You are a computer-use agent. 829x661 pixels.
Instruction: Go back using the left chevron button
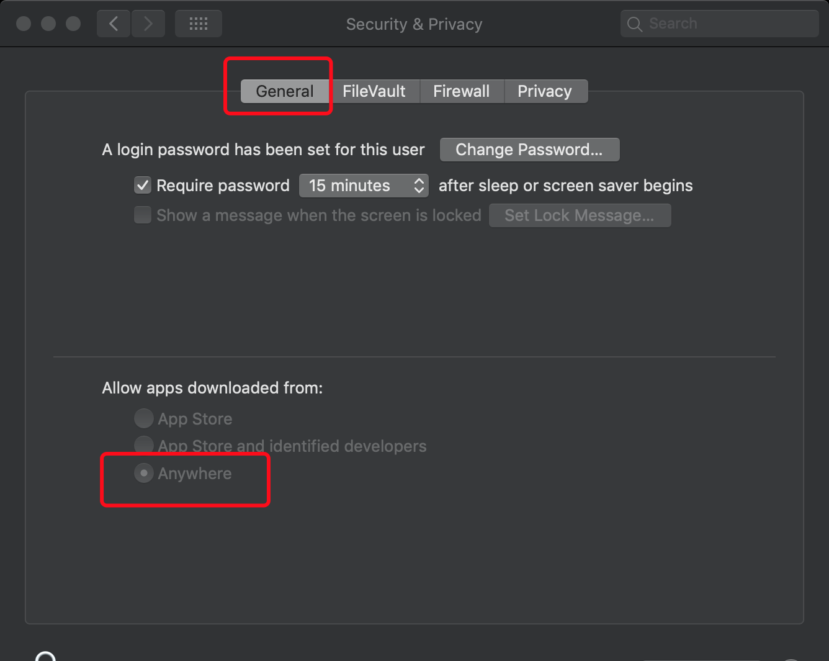point(114,24)
